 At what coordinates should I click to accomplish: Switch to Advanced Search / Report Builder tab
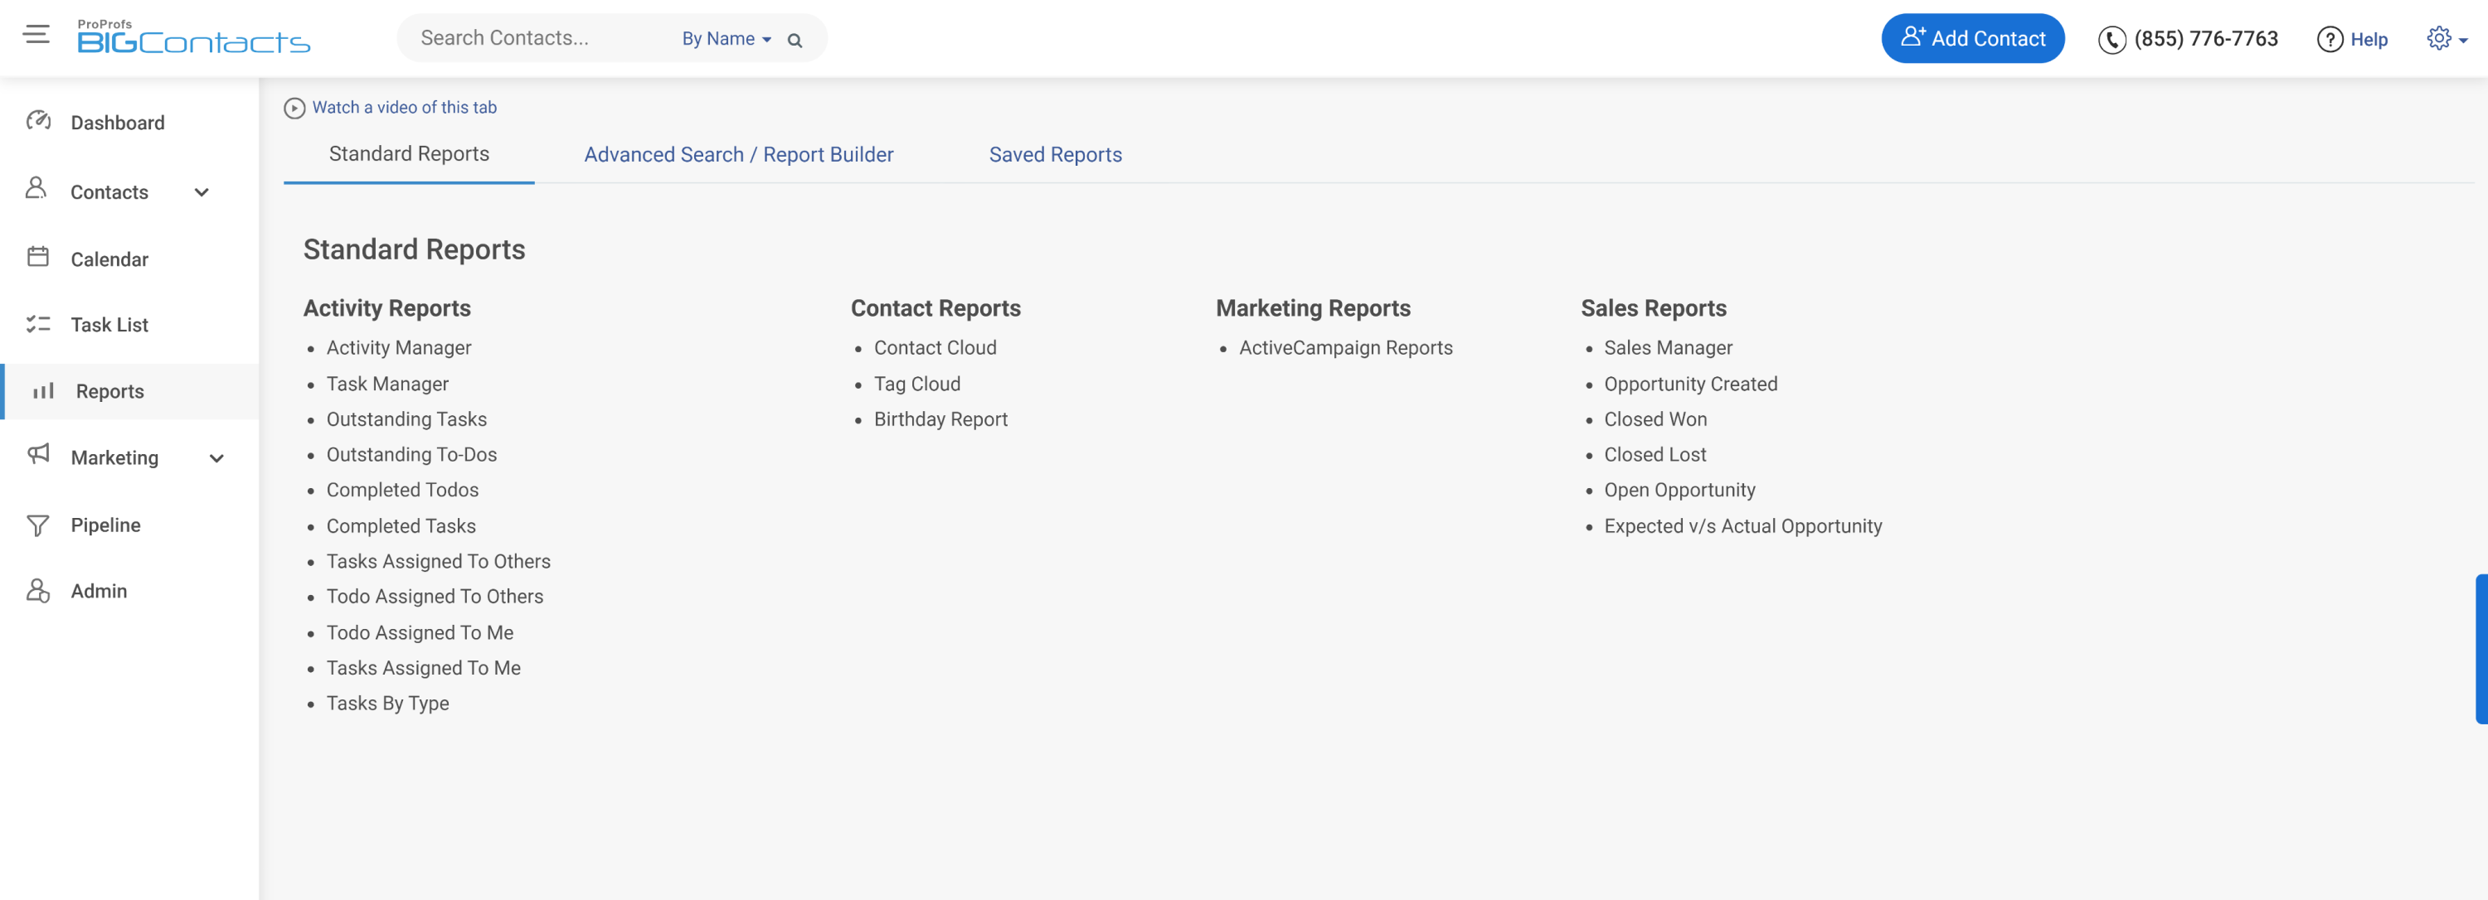[x=739, y=154]
